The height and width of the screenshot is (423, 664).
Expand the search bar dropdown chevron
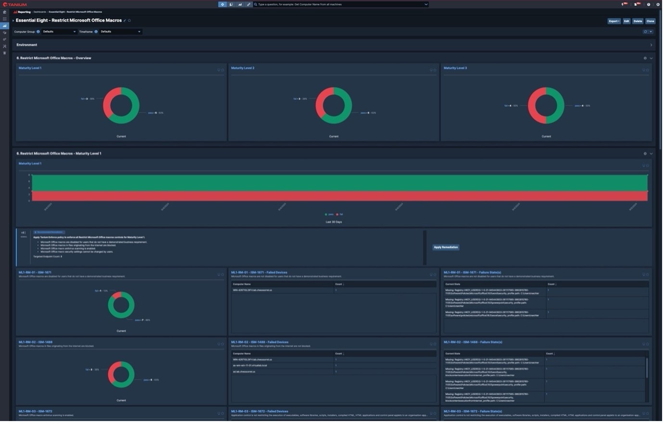[426, 4]
